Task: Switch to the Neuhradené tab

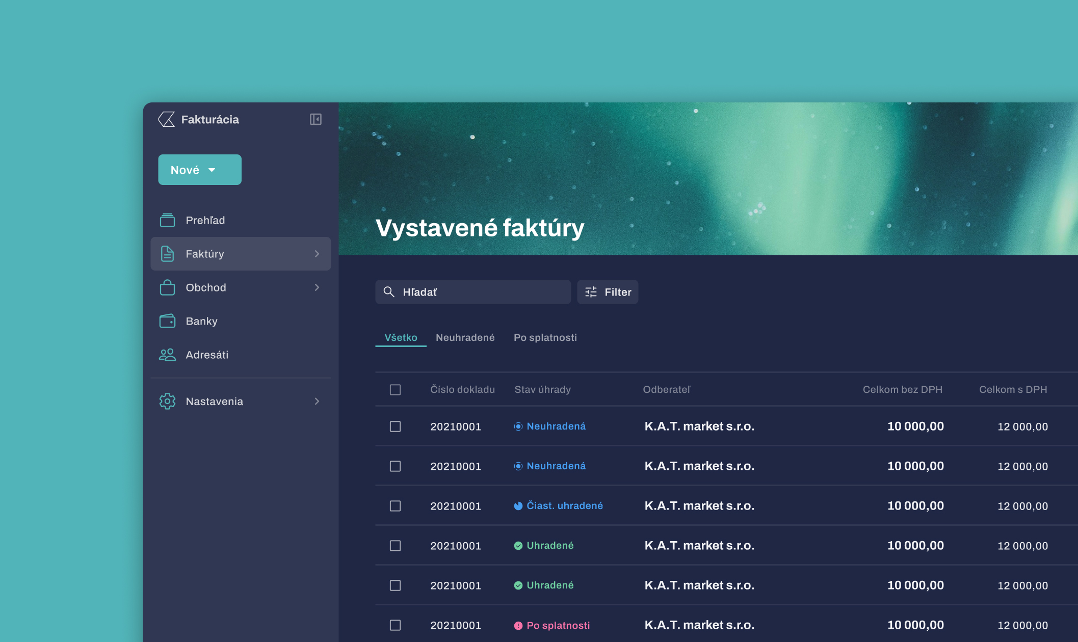Action: coord(465,337)
